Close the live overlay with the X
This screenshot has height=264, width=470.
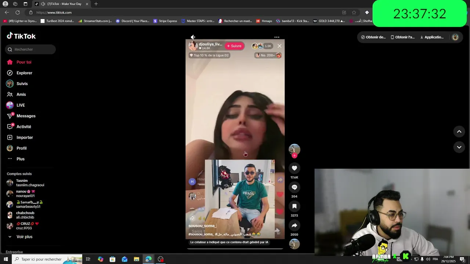[279, 46]
